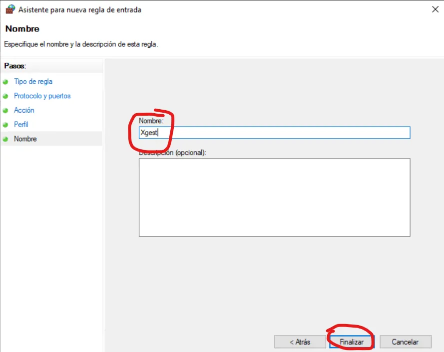Image resolution: width=444 pixels, height=352 pixels.
Task: Click Finalizar to create the rule
Action: (352, 342)
